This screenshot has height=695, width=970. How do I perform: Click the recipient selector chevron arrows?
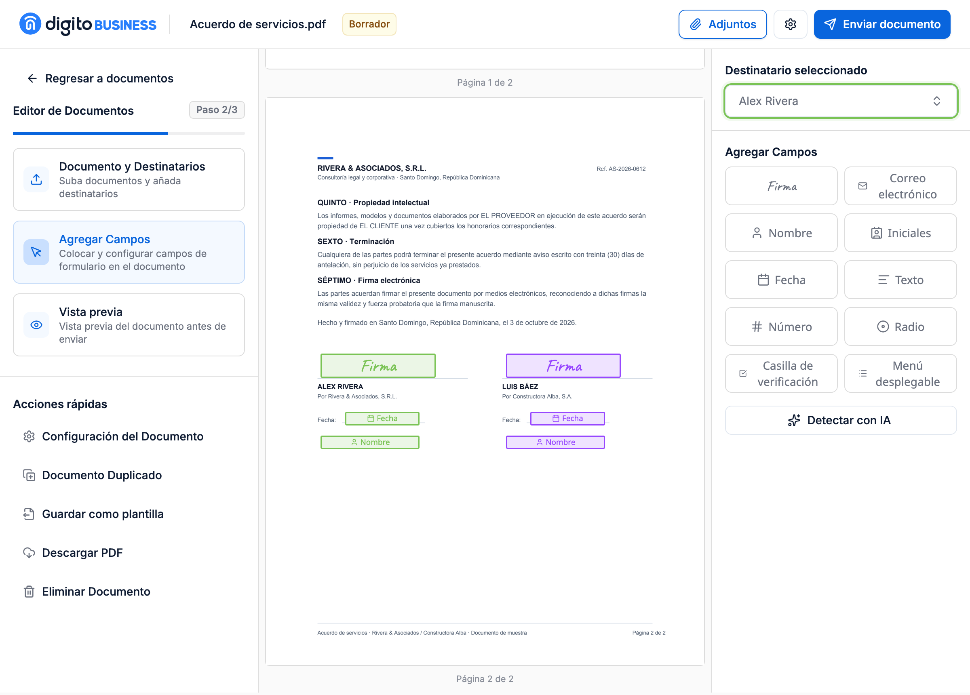(936, 101)
